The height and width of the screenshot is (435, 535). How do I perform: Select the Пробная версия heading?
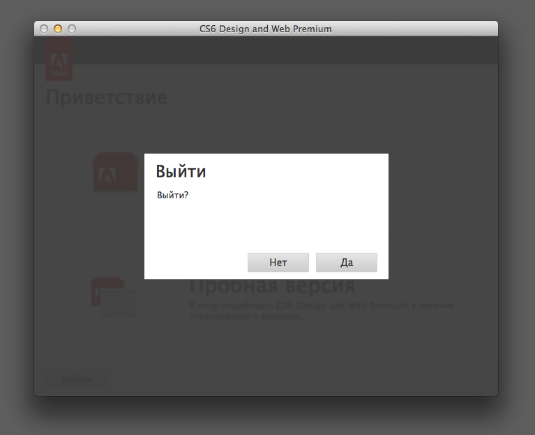pos(272,287)
